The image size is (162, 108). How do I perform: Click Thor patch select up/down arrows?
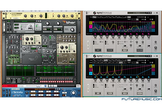pos(37,21)
